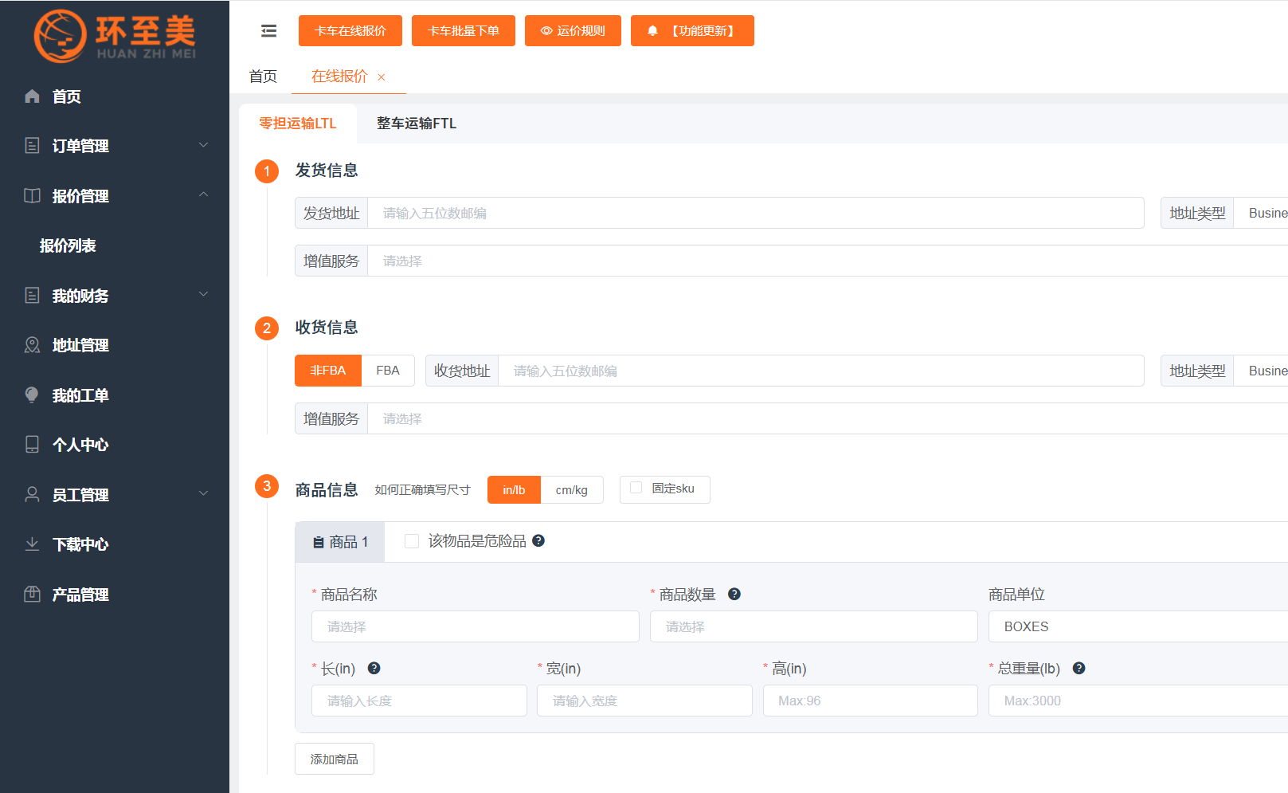Click the 个人中心 device icon

click(x=32, y=445)
